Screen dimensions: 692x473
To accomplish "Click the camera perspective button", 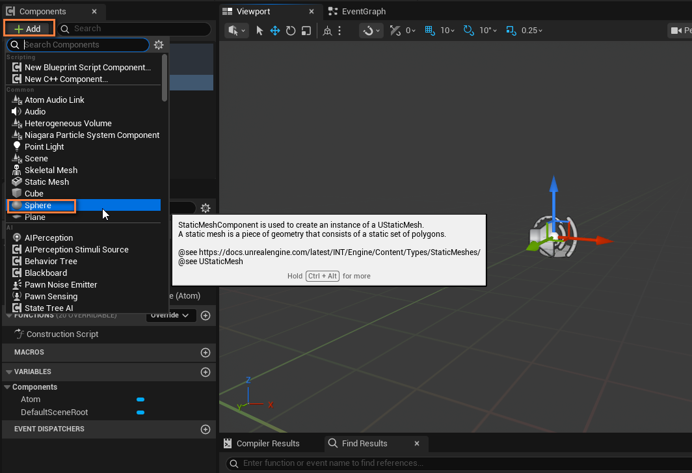I will pos(680,31).
